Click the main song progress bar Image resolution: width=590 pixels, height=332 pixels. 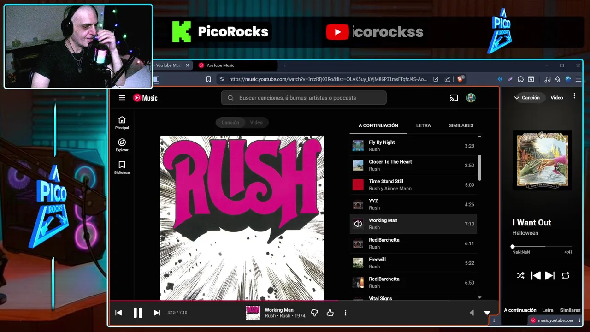click(304, 301)
